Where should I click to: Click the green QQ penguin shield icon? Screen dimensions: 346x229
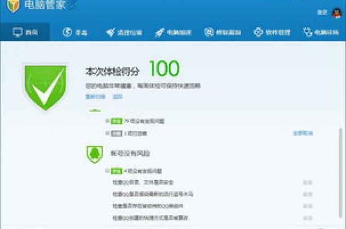click(95, 154)
